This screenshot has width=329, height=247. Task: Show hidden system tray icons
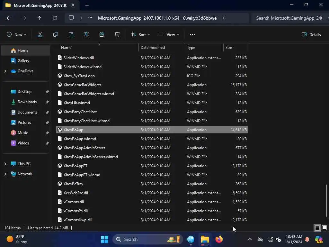coord(250,239)
